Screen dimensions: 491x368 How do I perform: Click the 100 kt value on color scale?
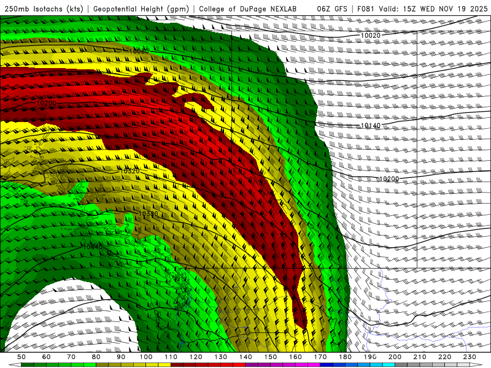click(x=146, y=357)
